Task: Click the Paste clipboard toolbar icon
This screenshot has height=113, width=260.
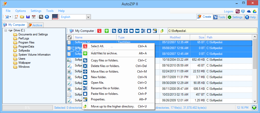Action: 149,31
